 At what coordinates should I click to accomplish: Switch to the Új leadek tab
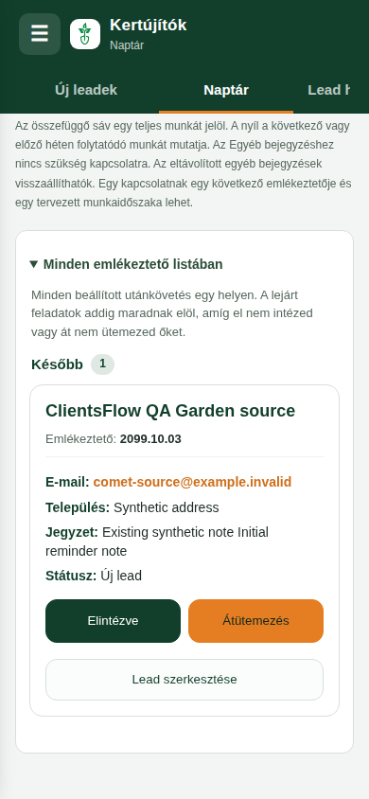[x=86, y=90]
